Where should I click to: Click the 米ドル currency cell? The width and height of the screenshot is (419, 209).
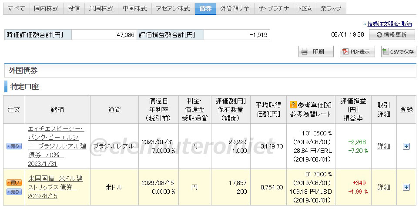pos(114,187)
